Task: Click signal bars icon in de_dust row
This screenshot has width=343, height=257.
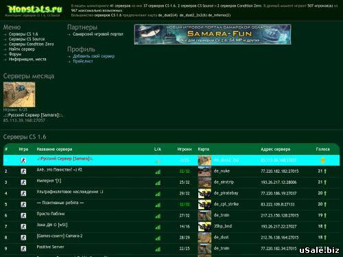Action: [x=158, y=238]
